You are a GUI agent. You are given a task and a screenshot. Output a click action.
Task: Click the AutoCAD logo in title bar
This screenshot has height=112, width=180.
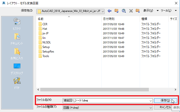click(x=4, y=3)
